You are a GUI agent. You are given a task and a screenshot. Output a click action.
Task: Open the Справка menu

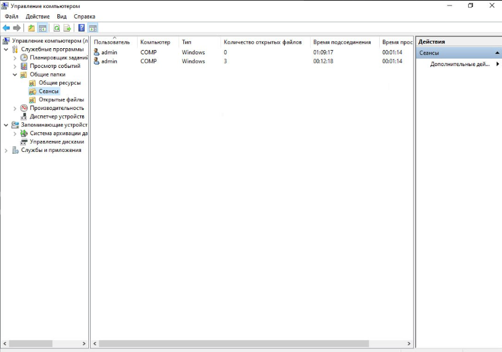click(x=85, y=17)
